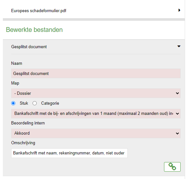Click the Omschrijving text field
This screenshot has width=187, height=179.
coord(69,153)
